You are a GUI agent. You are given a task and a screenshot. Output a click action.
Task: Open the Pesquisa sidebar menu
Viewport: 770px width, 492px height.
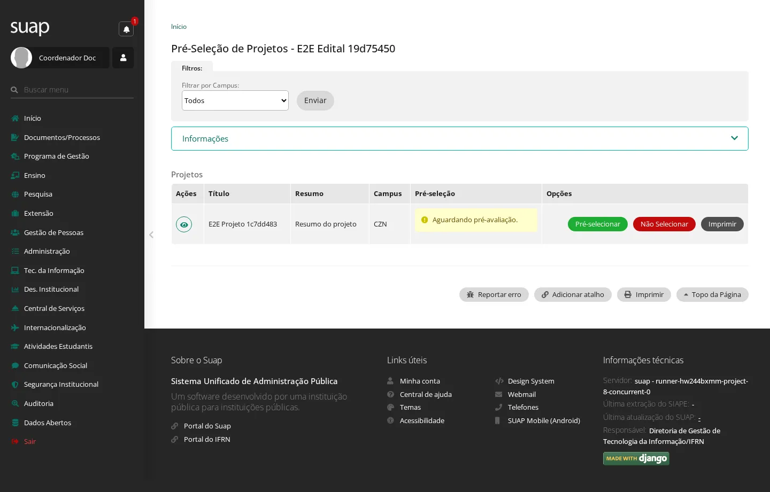tap(72, 194)
